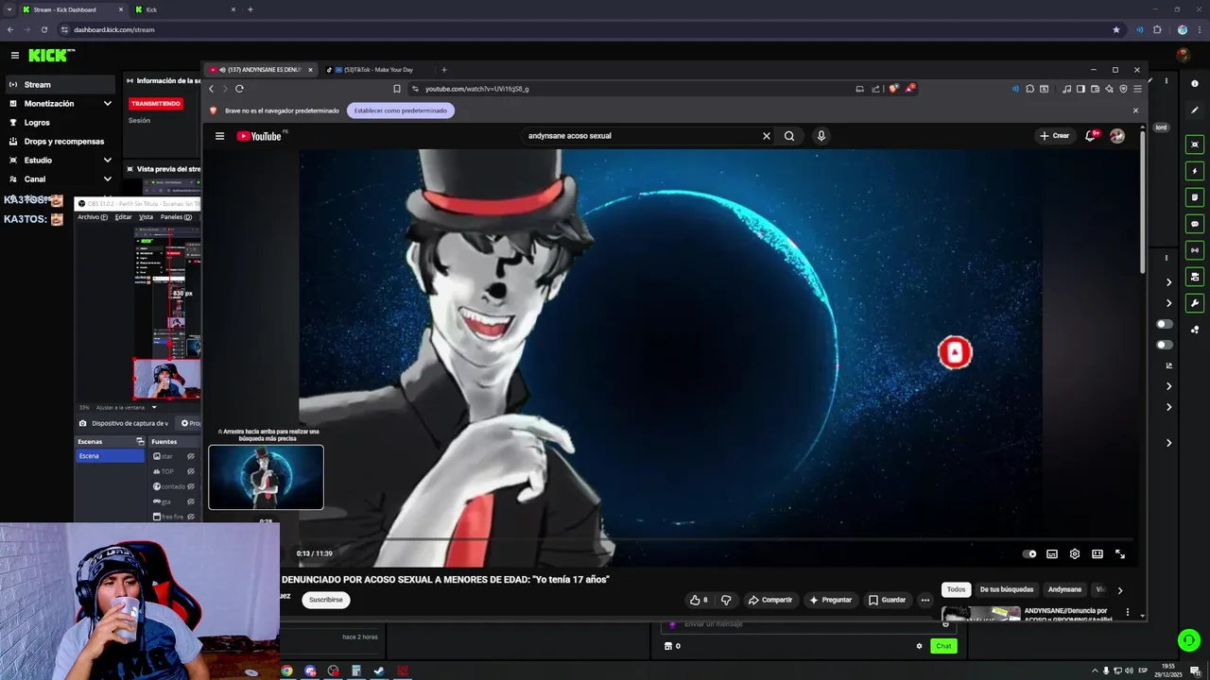
Task: Start voice search with microphone icon
Action: coord(821,136)
